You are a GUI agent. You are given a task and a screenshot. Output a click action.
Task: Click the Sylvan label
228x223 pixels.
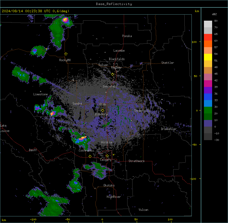(x=103, y=65)
